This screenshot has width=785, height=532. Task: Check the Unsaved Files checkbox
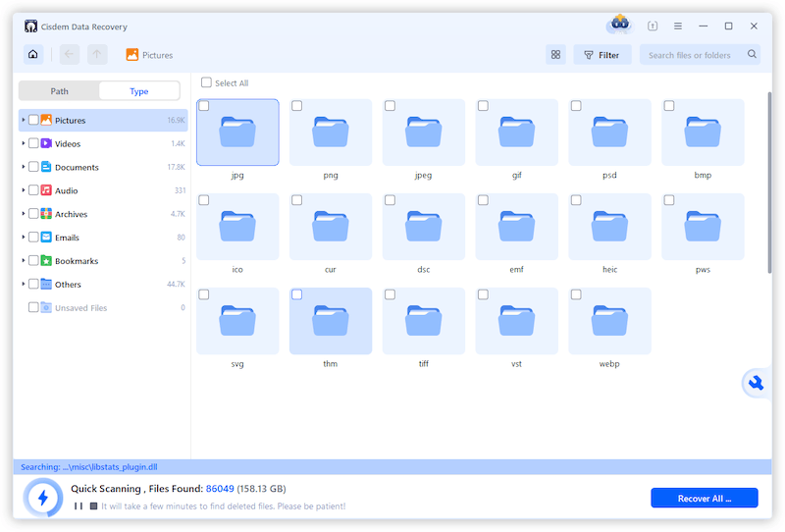point(33,307)
